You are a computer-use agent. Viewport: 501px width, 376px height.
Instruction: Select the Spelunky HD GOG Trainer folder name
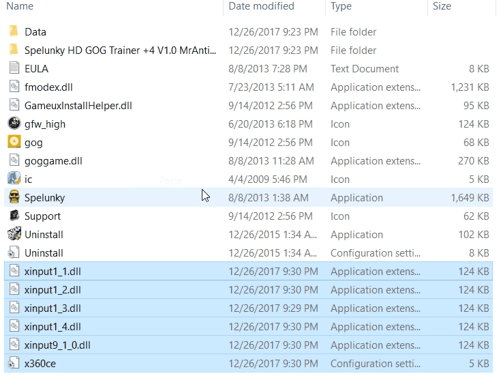120,50
